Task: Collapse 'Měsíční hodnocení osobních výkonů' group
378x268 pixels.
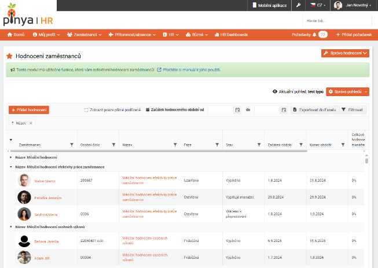Action: (x=10, y=227)
